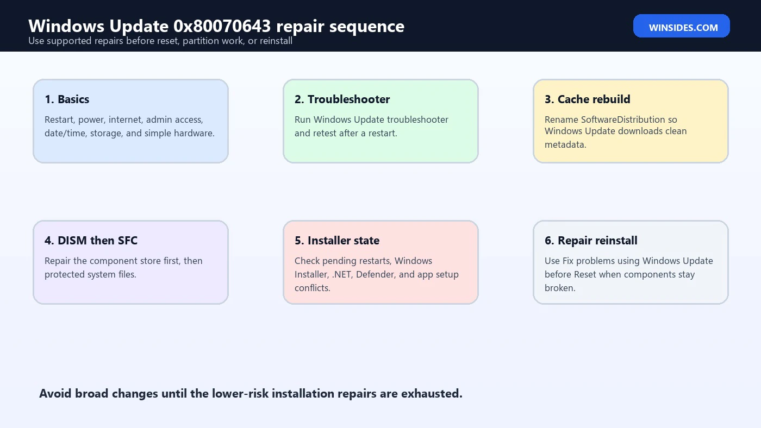Click the Avoid broad changes footer note
The image size is (761, 428).
pyautogui.click(x=251, y=394)
